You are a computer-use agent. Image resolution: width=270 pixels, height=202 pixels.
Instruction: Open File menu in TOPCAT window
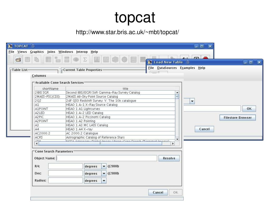11,52
